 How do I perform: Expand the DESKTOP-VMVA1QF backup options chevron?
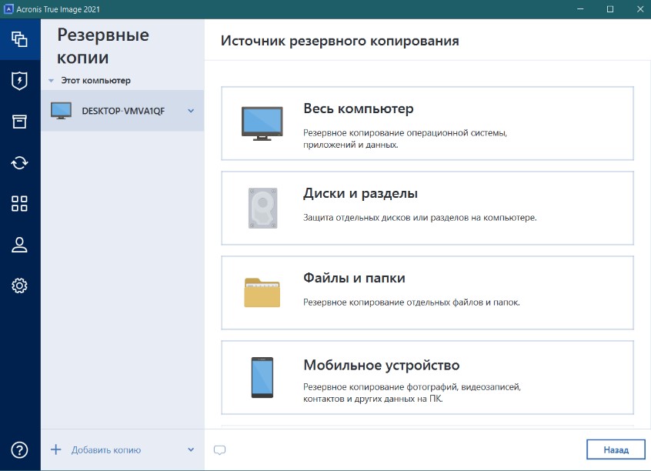coord(190,110)
